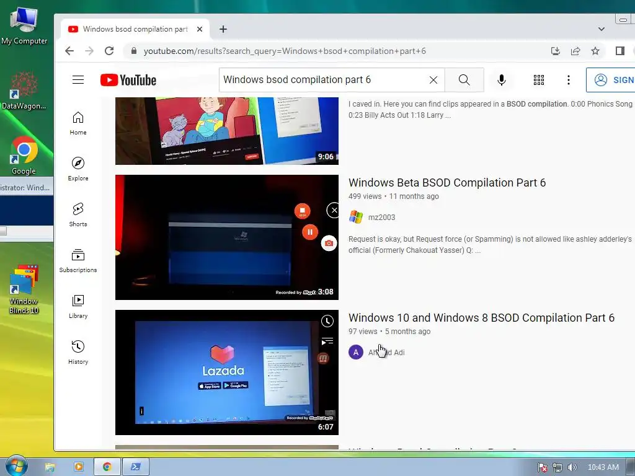Open the three-dot settings menu
The image size is (635, 476).
[569, 80]
